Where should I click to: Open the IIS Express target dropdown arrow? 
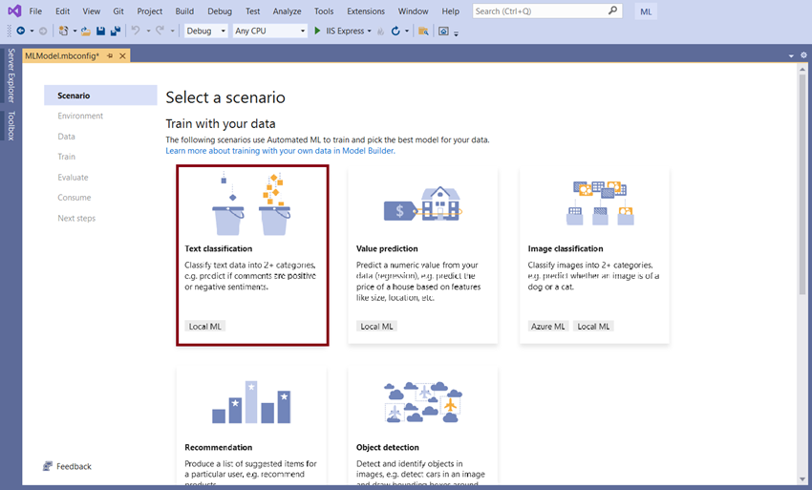pos(370,32)
